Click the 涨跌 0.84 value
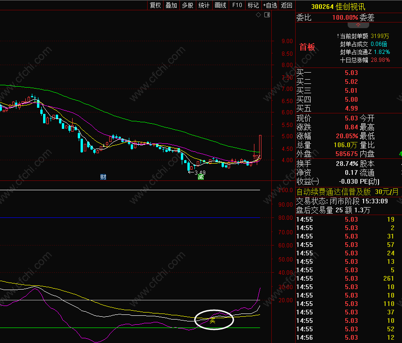402x343 pixels. point(351,127)
